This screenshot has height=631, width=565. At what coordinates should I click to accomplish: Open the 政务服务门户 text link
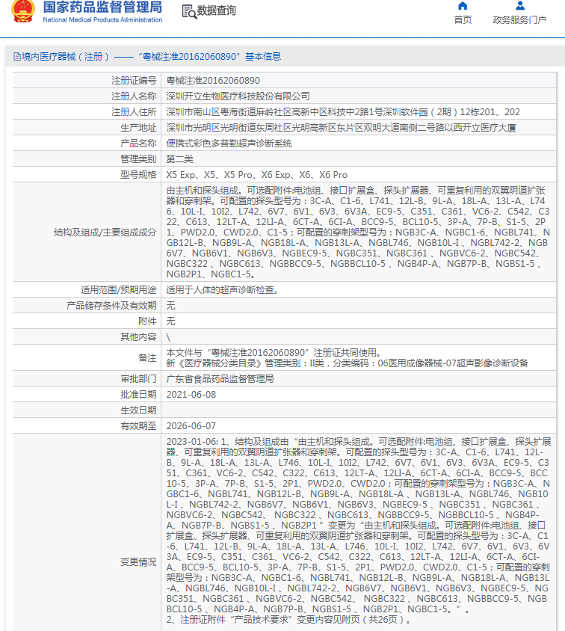(x=519, y=20)
